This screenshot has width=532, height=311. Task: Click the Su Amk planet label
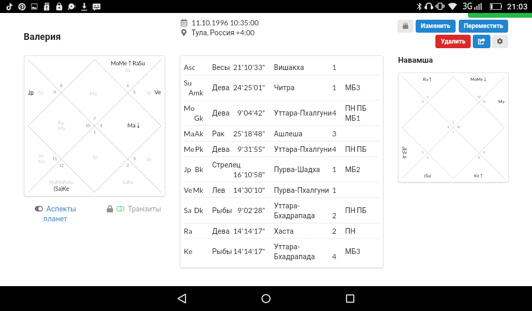pyautogui.click(x=193, y=88)
